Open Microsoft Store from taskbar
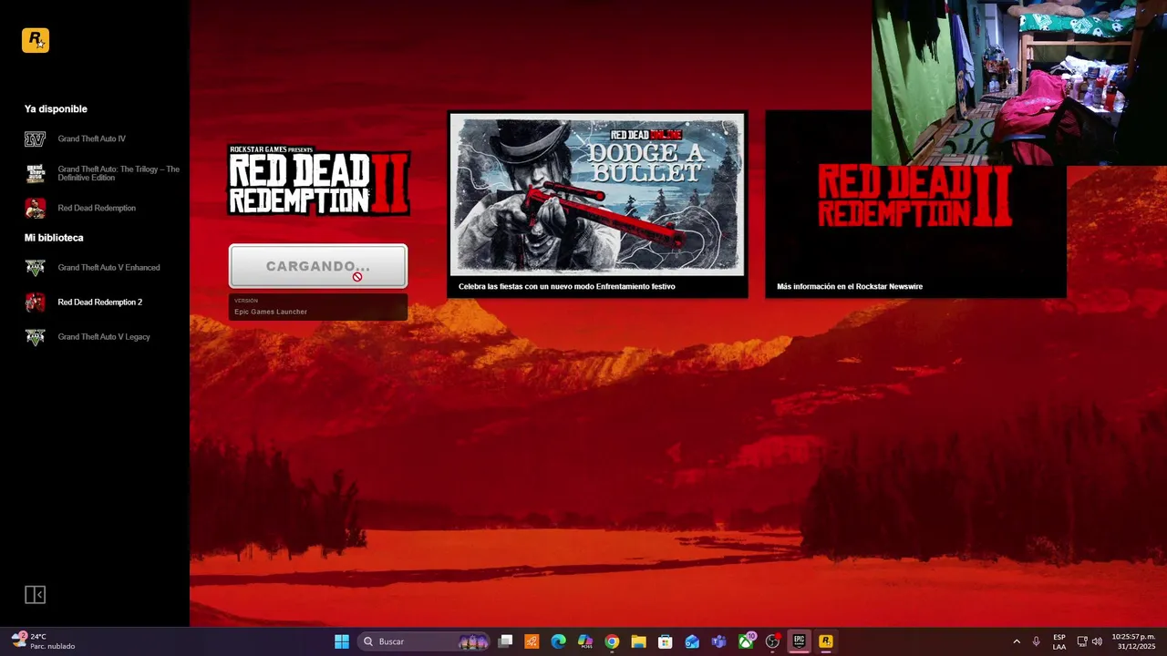This screenshot has height=656, width=1167. pyautogui.click(x=666, y=641)
